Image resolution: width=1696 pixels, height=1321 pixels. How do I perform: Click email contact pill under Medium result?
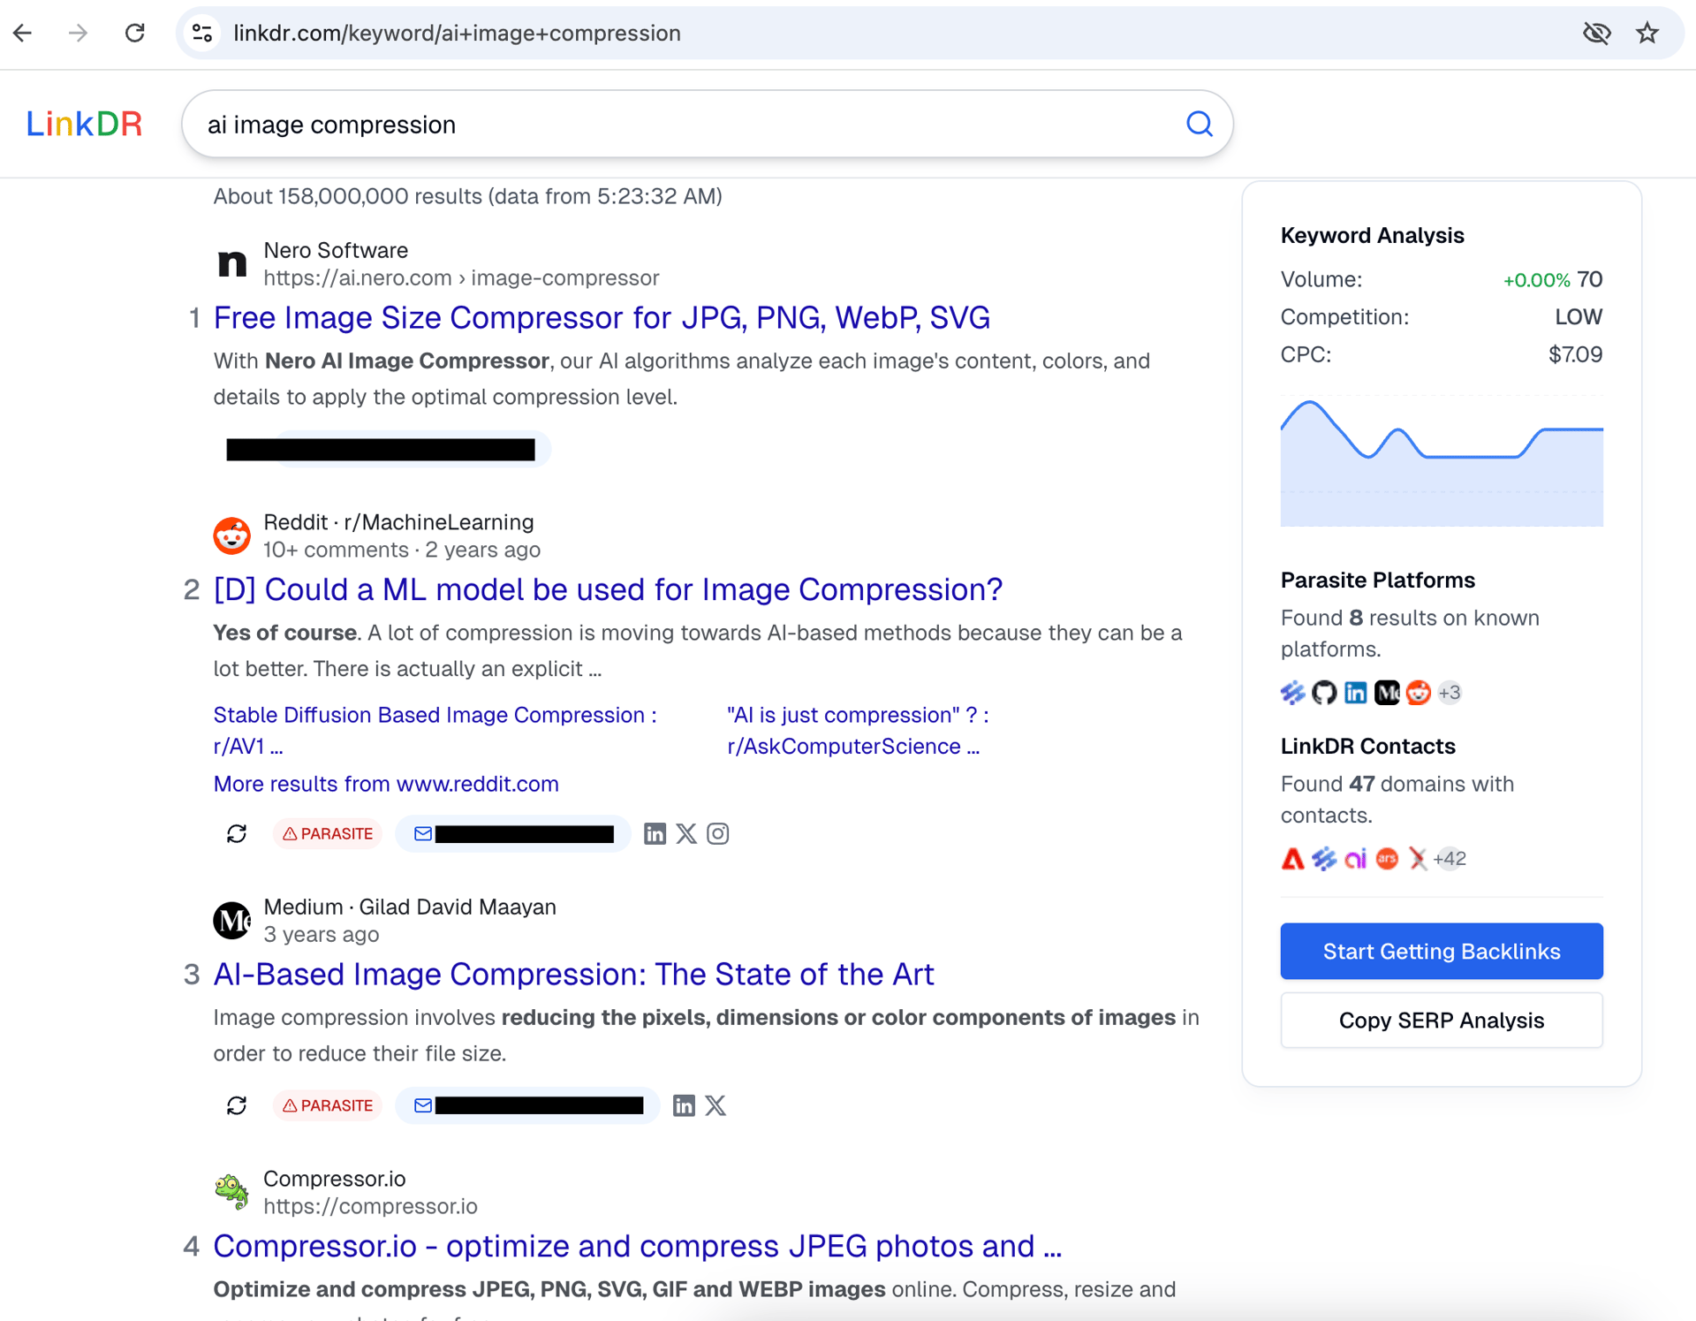tap(527, 1106)
